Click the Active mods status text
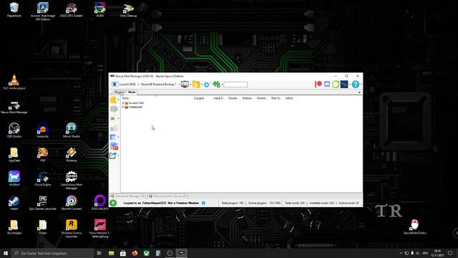This screenshot has height=258, width=458. tap(349, 203)
